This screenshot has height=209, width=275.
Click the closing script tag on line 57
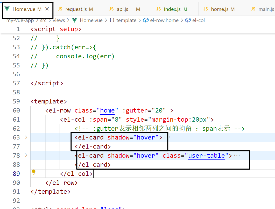point(47,83)
